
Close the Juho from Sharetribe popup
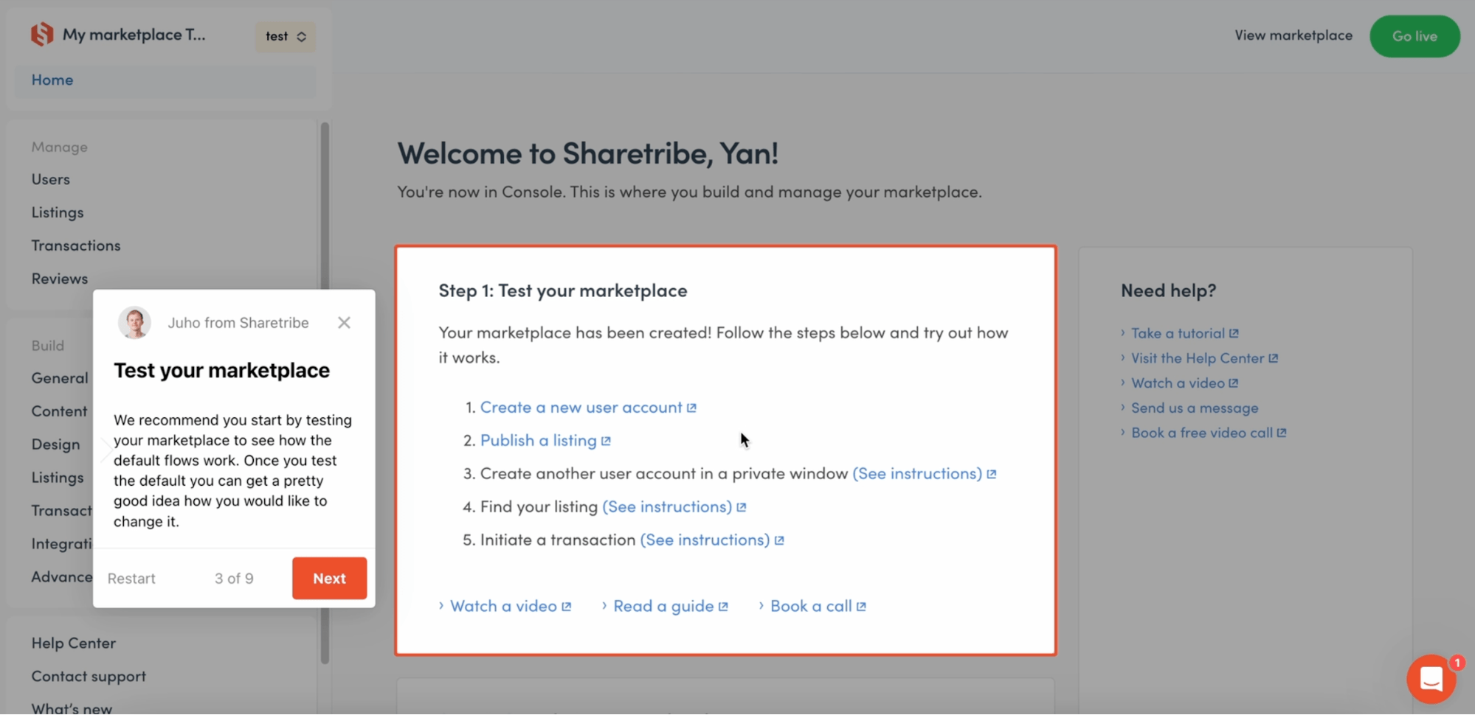pos(344,323)
